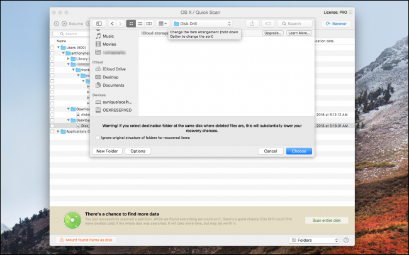This screenshot has width=409, height=255.
Task: Open the Folders filter dropdown
Action: point(314,240)
